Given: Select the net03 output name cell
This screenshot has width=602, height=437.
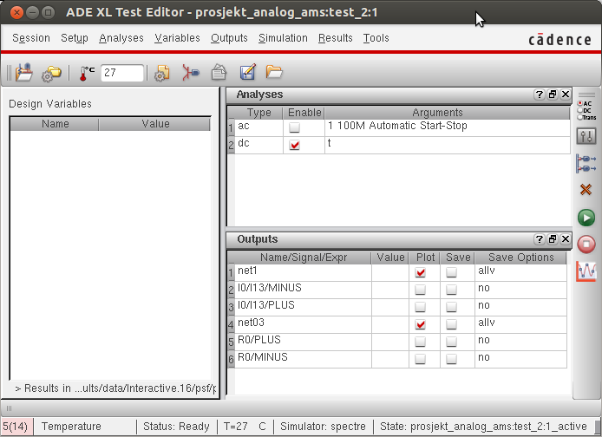Looking at the screenshot, I should 303,324.
